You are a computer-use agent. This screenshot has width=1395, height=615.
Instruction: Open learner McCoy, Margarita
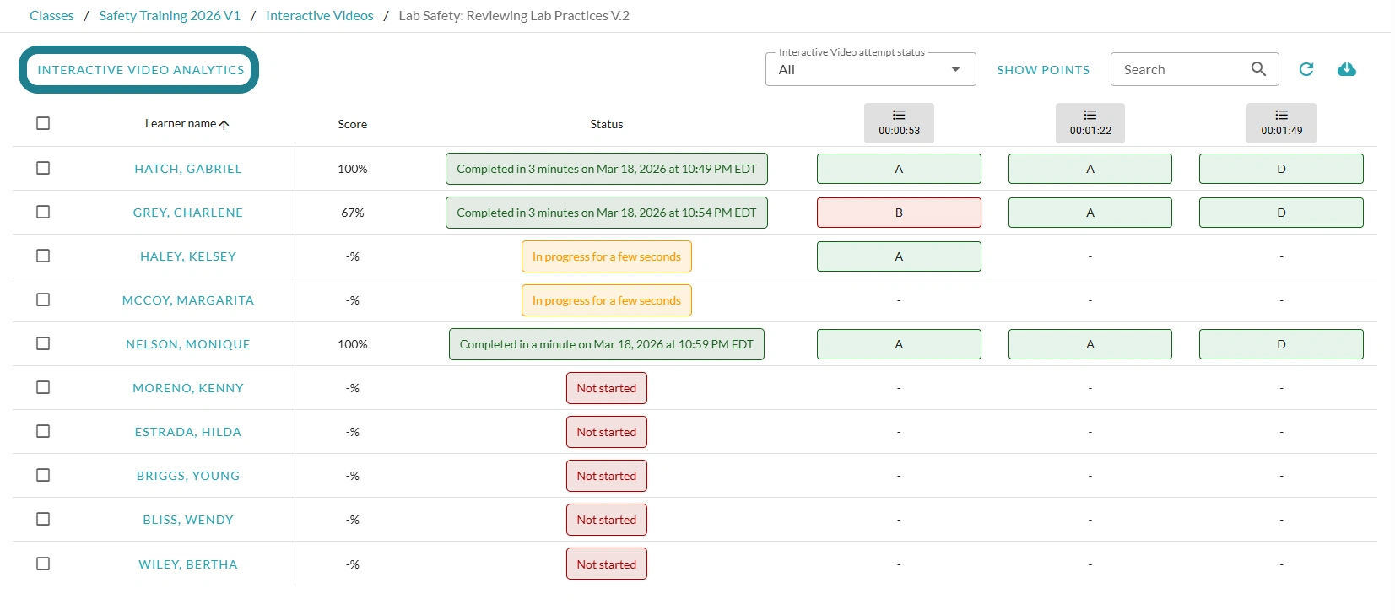click(x=188, y=300)
